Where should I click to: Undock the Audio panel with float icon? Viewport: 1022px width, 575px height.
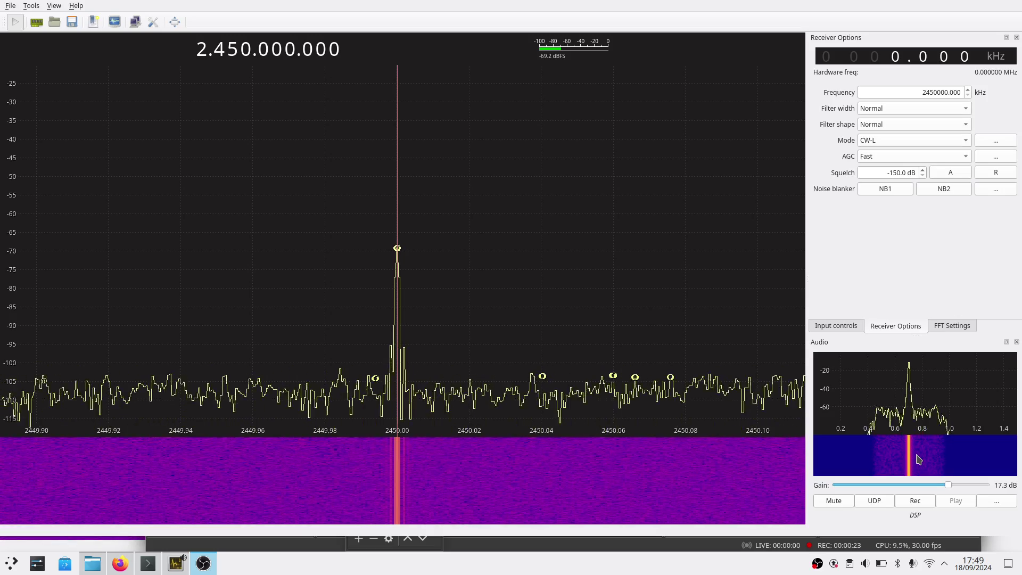tap(1006, 342)
